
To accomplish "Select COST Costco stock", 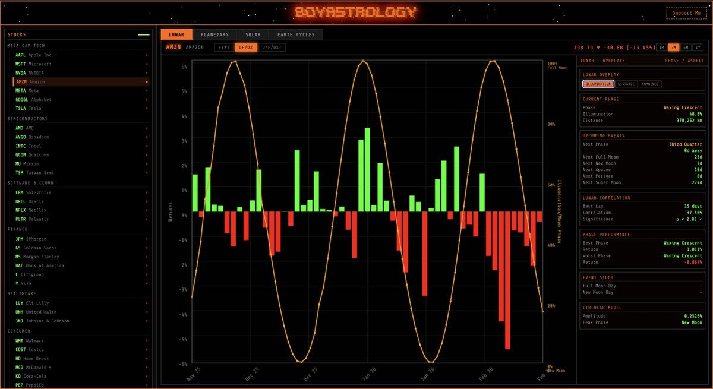I will (81, 350).
